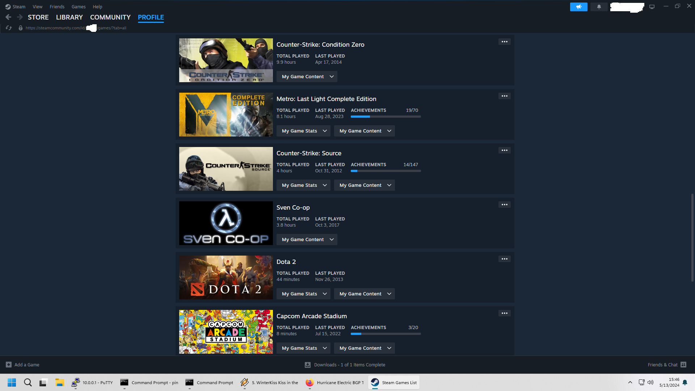Expand My Game Content for Counter-Strike: Source

(365, 185)
